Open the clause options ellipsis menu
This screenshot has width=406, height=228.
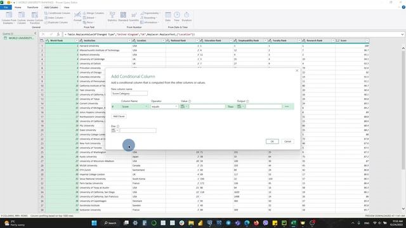[287, 106]
